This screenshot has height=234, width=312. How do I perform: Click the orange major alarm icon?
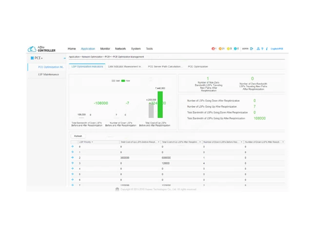tap(220, 49)
